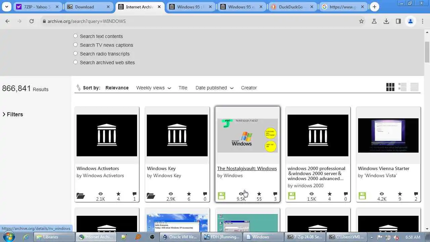Open The Nostalgivault: Windows link
Viewport: 430px width, 242px height.
[x=247, y=168]
